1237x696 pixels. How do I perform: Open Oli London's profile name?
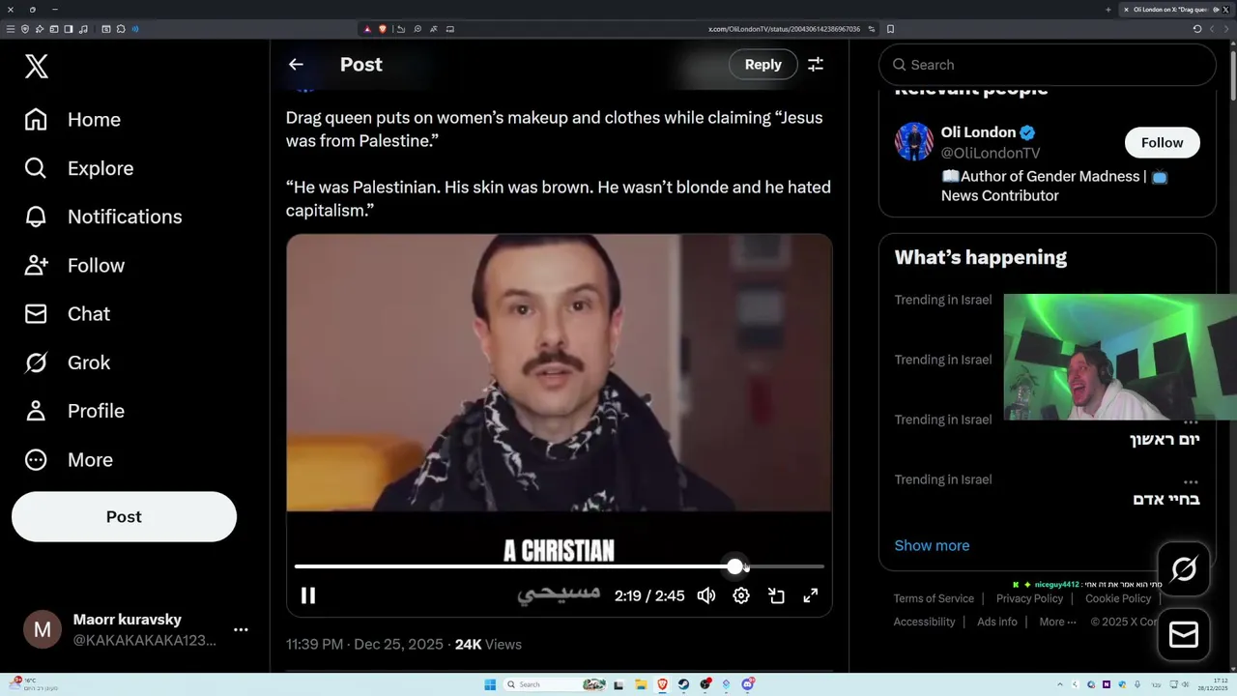tap(978, 132)
